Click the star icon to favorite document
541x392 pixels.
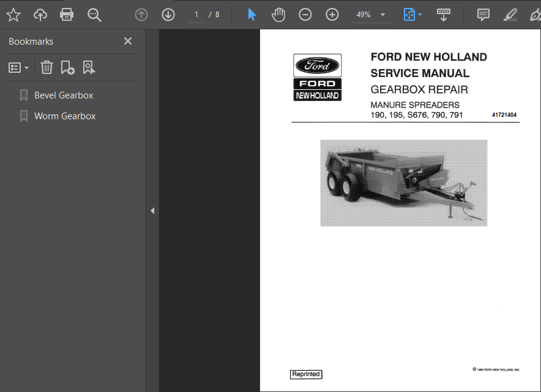click(13, 15)
